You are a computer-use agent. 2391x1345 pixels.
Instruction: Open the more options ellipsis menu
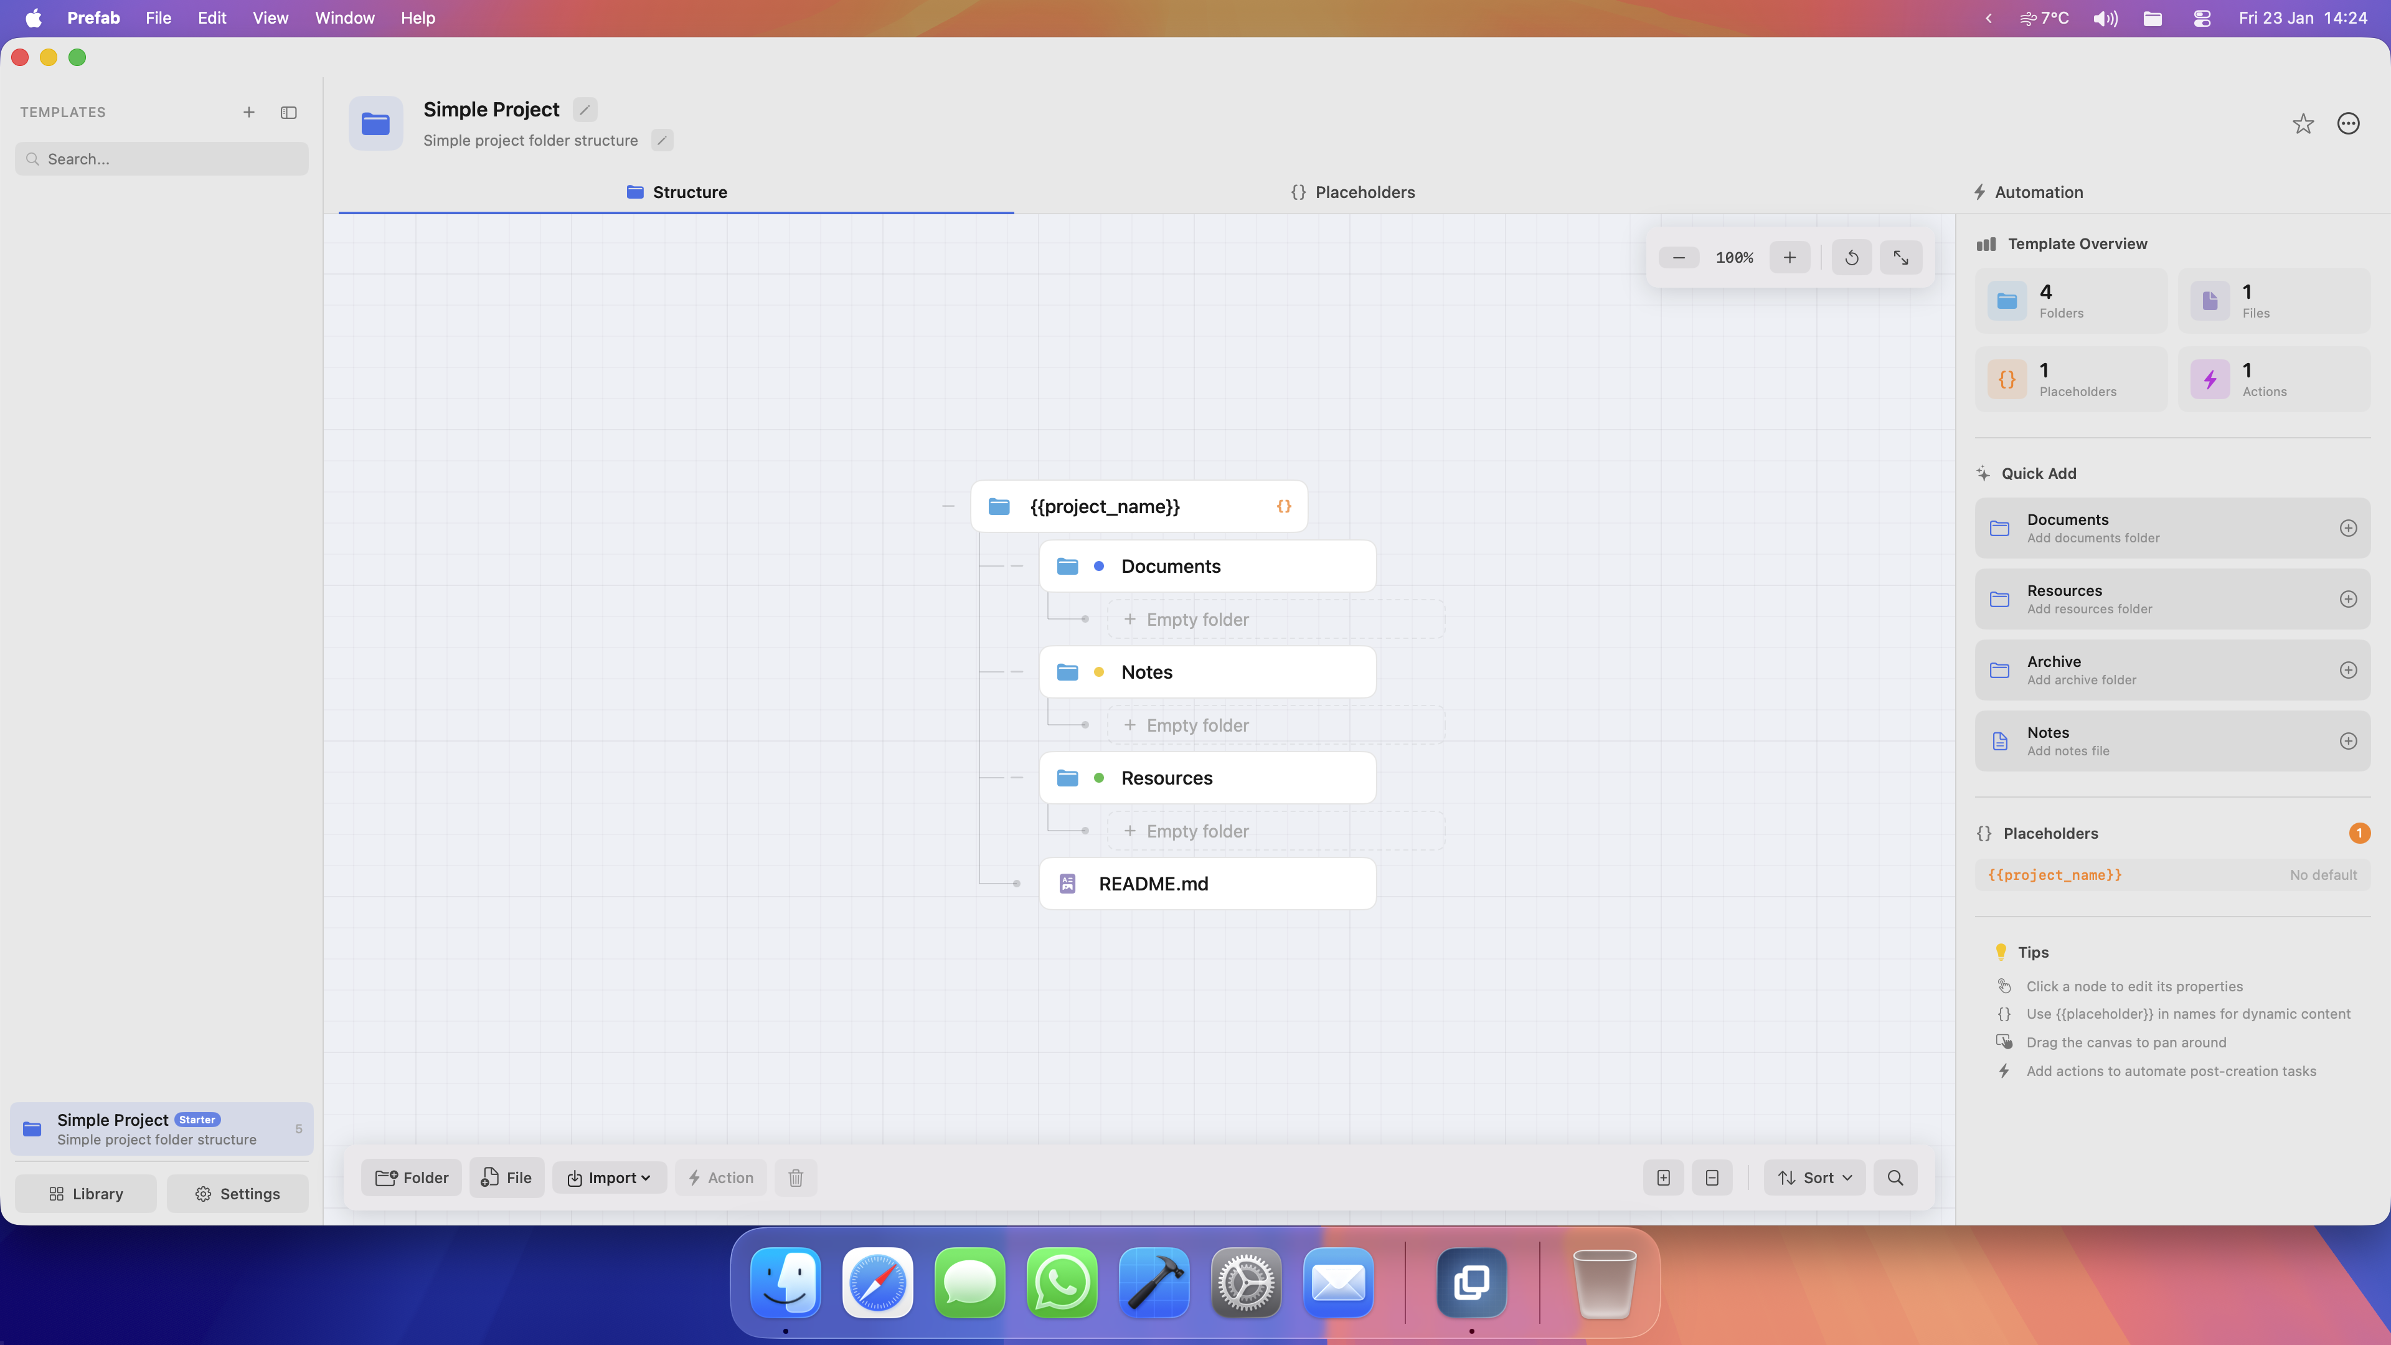2348,123
